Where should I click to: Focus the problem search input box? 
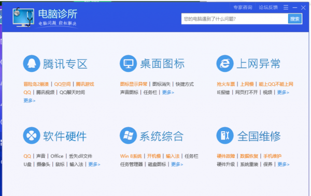235,19
